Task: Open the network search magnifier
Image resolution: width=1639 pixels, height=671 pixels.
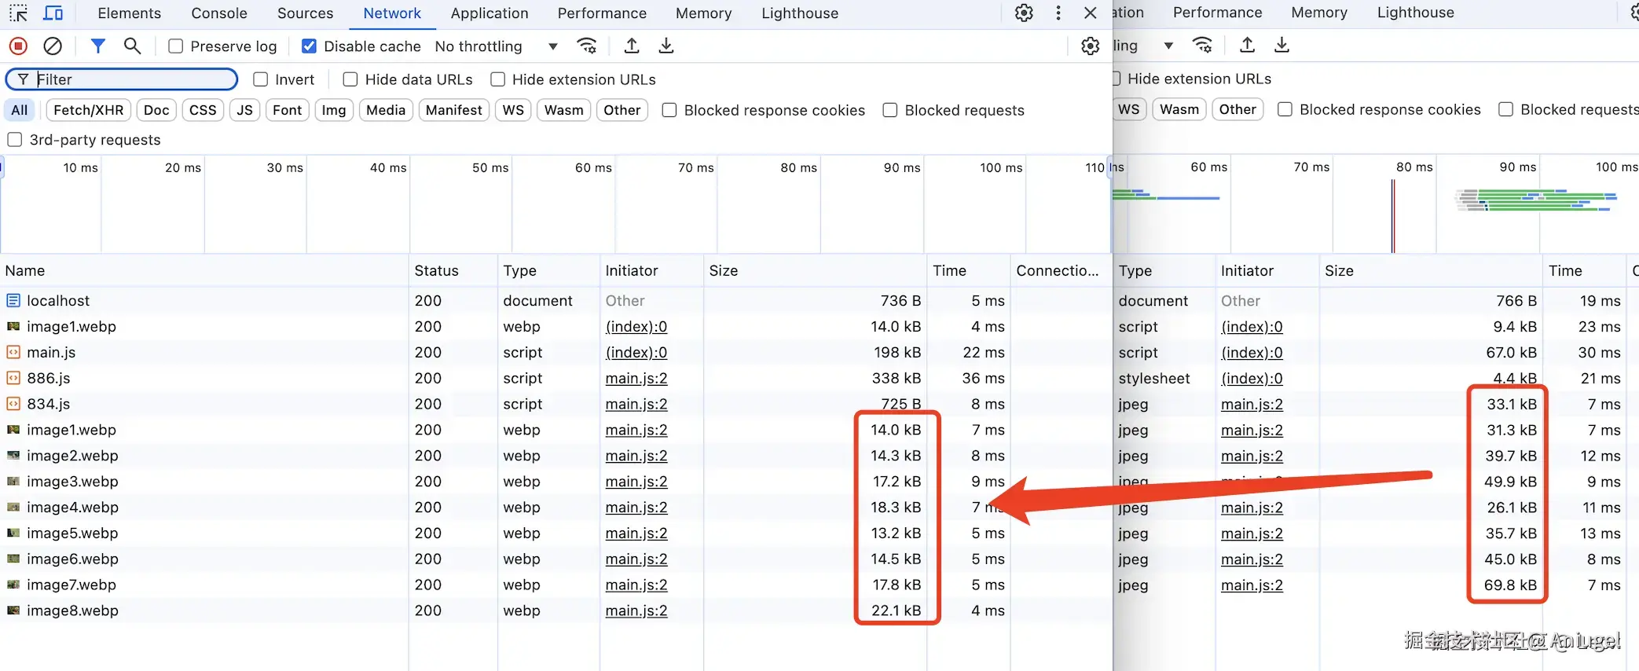Action: (132, 46)
